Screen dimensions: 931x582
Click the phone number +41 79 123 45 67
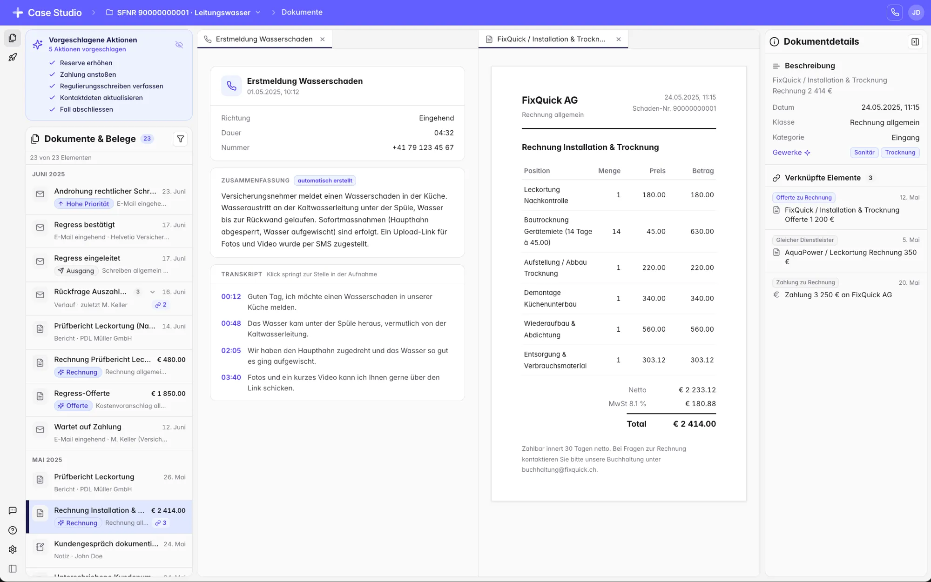[x=423, y=147]
